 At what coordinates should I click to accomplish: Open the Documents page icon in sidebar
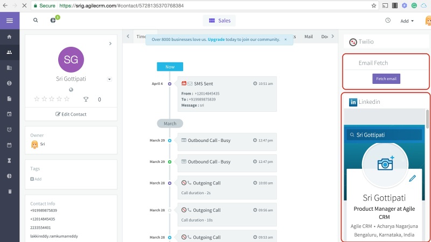(9, 98)
